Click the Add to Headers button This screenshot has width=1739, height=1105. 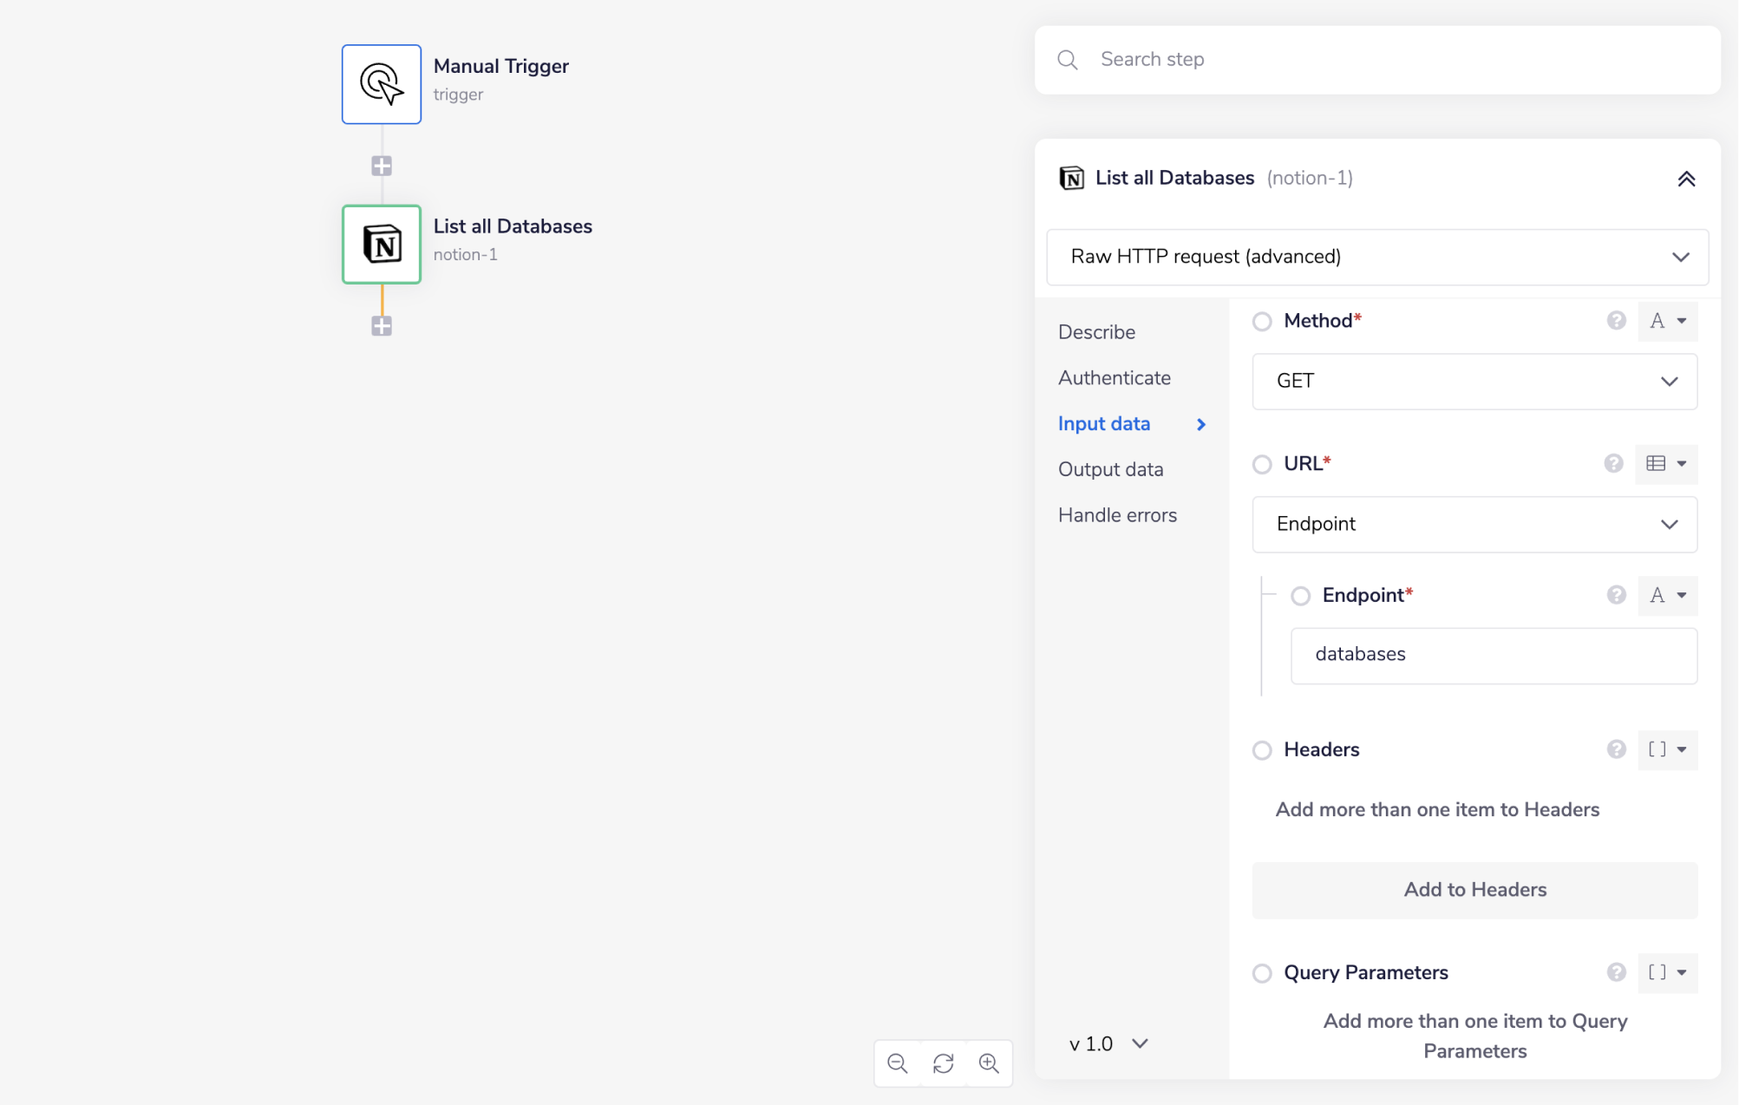[1474, 890]
